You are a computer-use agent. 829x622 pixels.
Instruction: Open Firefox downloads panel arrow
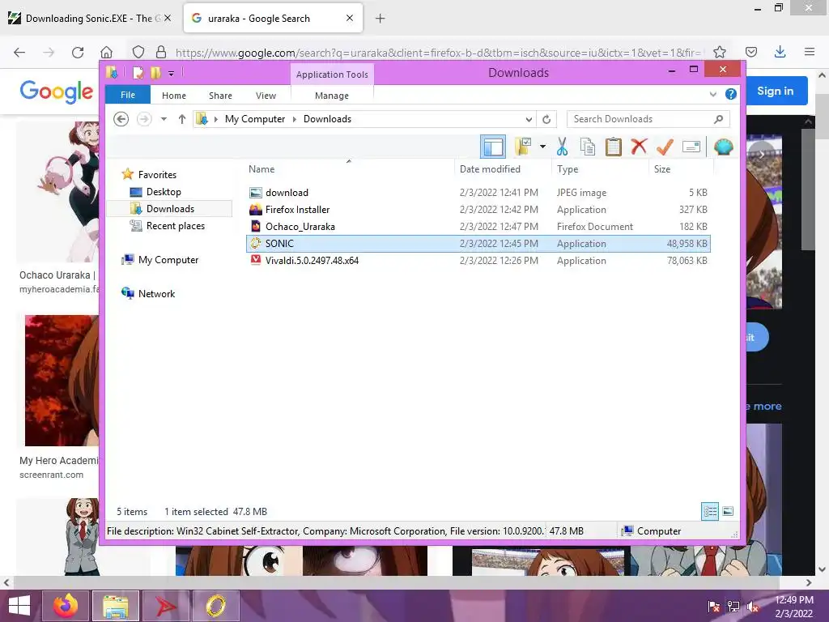click(x=780, y=51)
